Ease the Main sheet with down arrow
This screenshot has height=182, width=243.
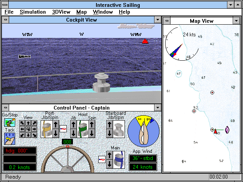pyautogui.click(x=110, y=164)
